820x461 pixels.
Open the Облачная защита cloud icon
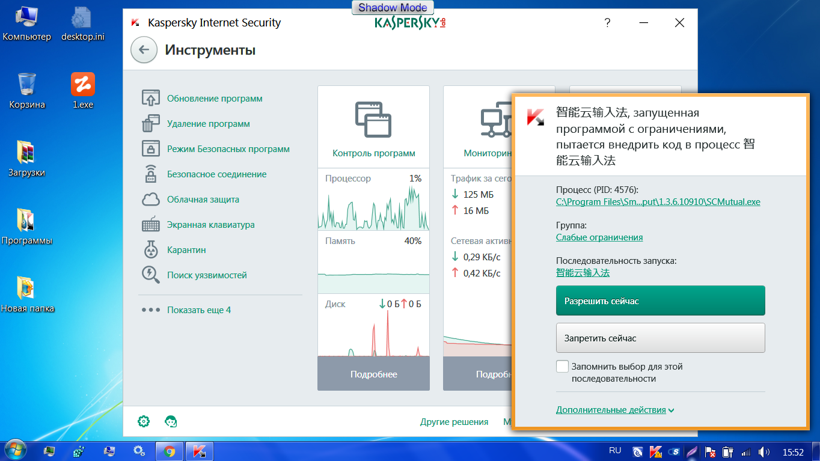coord(150,199)
